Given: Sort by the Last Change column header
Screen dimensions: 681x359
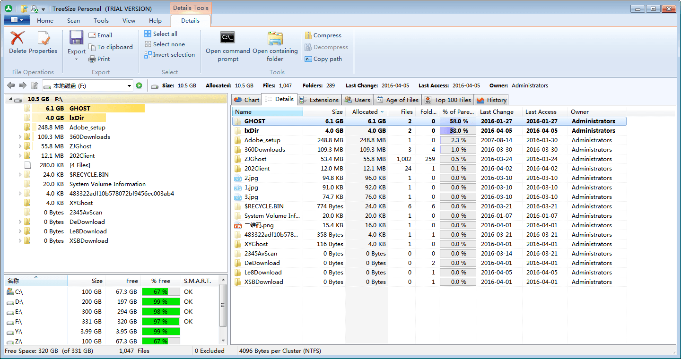Looking at the screenshot, I should [499, 112].
